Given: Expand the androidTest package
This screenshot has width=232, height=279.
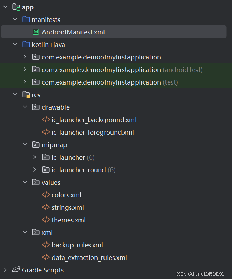Looking at the screenshot, I should pyautogui.click(x=25, y=70).
